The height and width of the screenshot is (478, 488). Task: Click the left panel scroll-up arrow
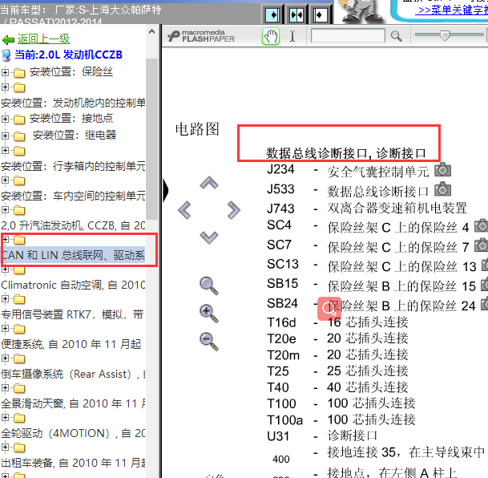[x=152, y=31]
